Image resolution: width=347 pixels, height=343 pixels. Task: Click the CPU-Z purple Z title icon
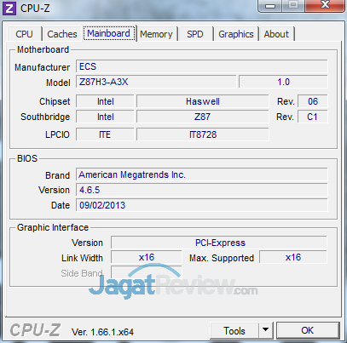(9, 9)
